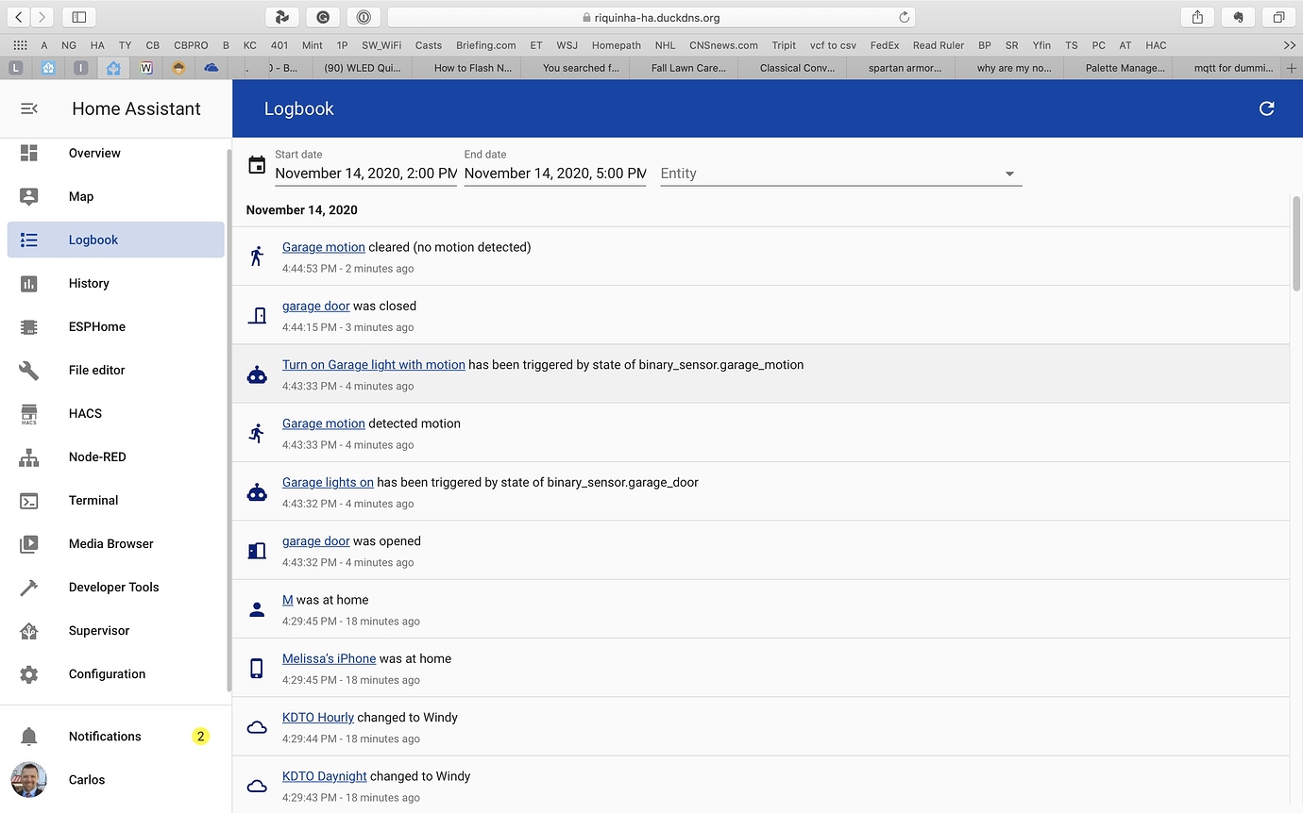Show the Safari sidebar panel
1303x813 pixels.
coord(78,16)
